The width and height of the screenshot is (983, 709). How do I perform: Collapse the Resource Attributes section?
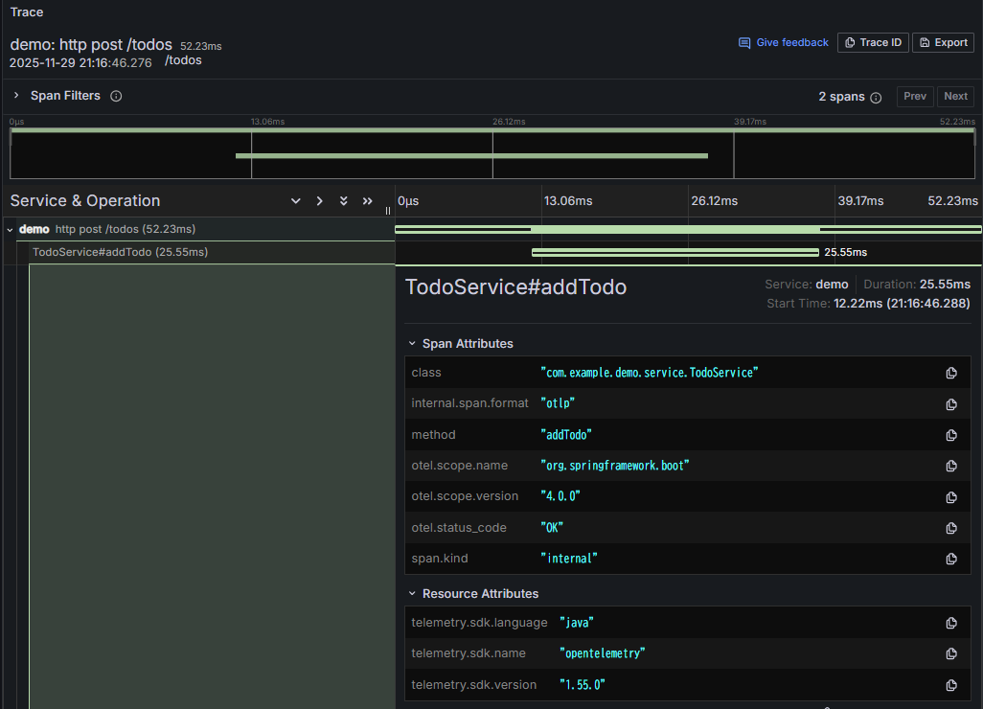coord(412,593)
